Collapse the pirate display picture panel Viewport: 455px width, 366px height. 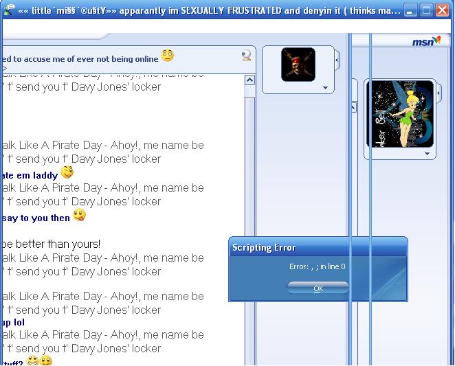point(337,60)
